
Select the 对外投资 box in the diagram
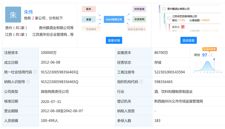[x=139, y=9]
